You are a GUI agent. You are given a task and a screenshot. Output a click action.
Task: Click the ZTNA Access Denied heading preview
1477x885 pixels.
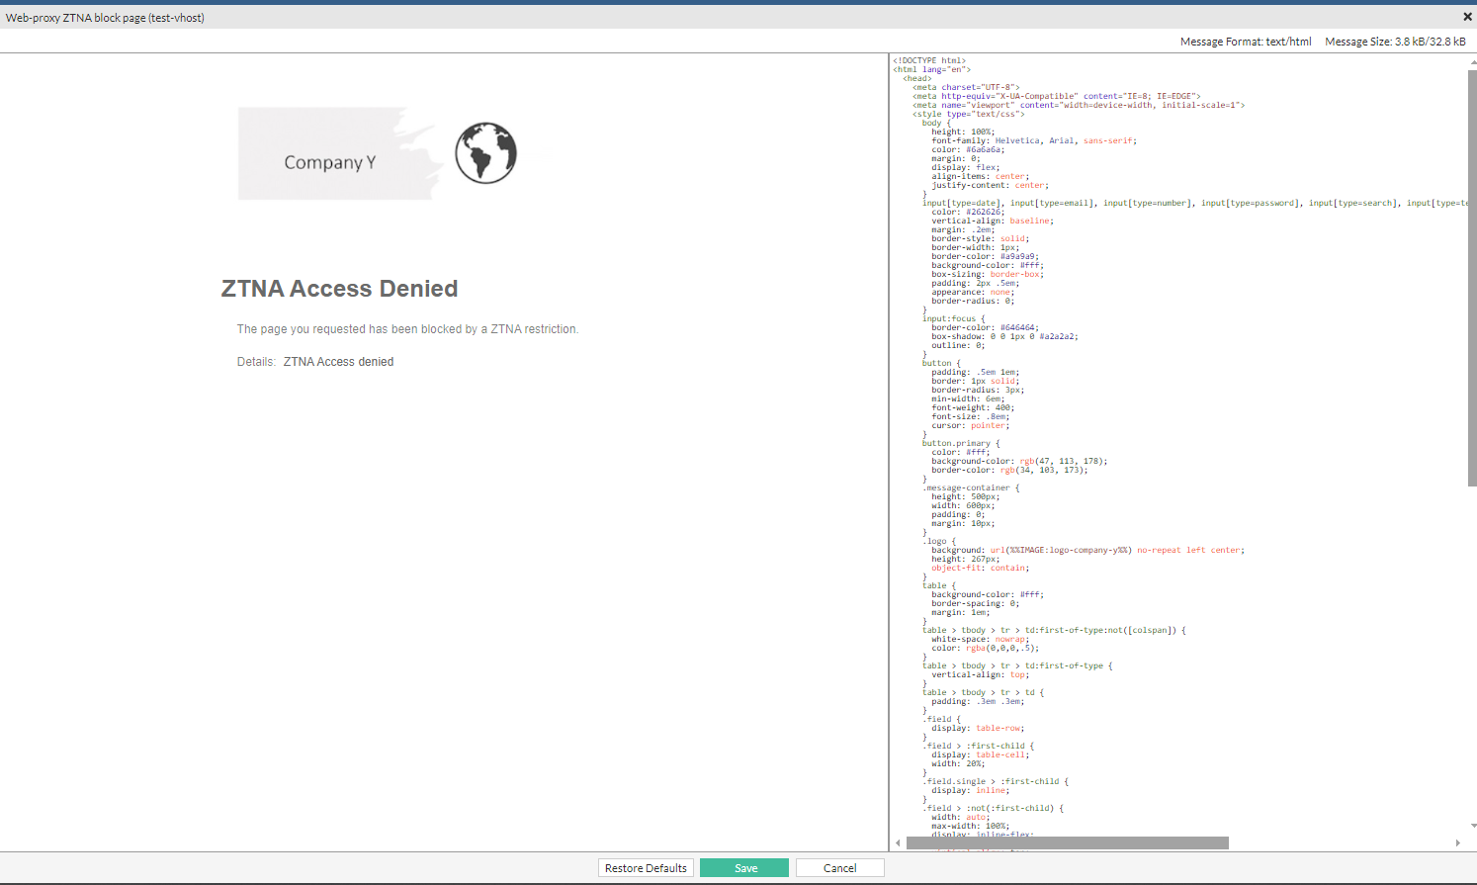[339, 288]
